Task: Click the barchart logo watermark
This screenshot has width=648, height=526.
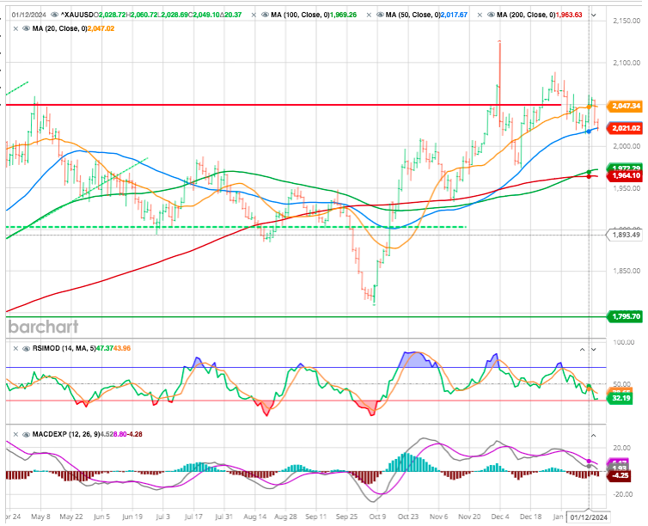Action: [44, 327]
